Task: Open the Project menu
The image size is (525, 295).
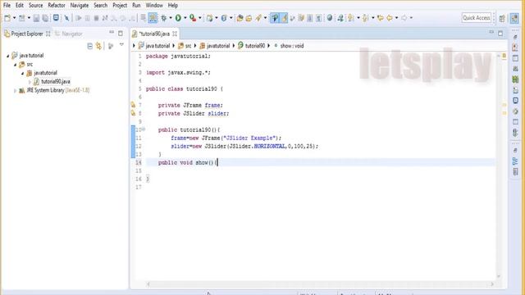Action: pos(120,6)
